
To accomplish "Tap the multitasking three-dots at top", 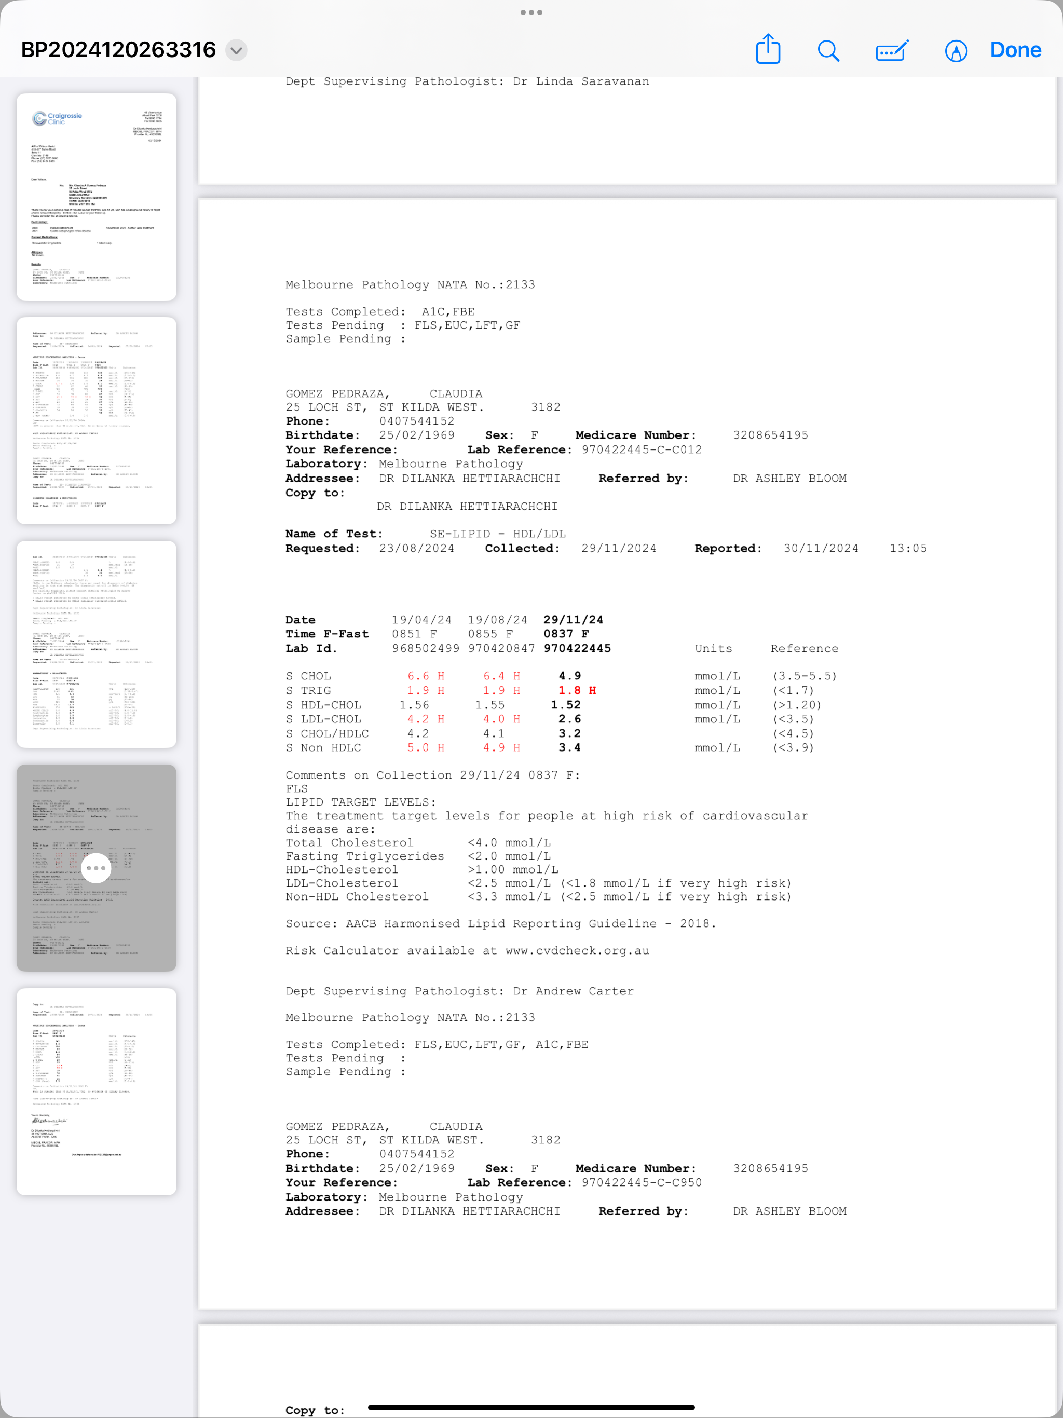I will click(x=531, y=12).
